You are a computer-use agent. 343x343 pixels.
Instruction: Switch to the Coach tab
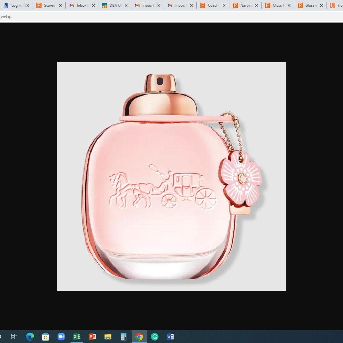[x=213, y=5]
